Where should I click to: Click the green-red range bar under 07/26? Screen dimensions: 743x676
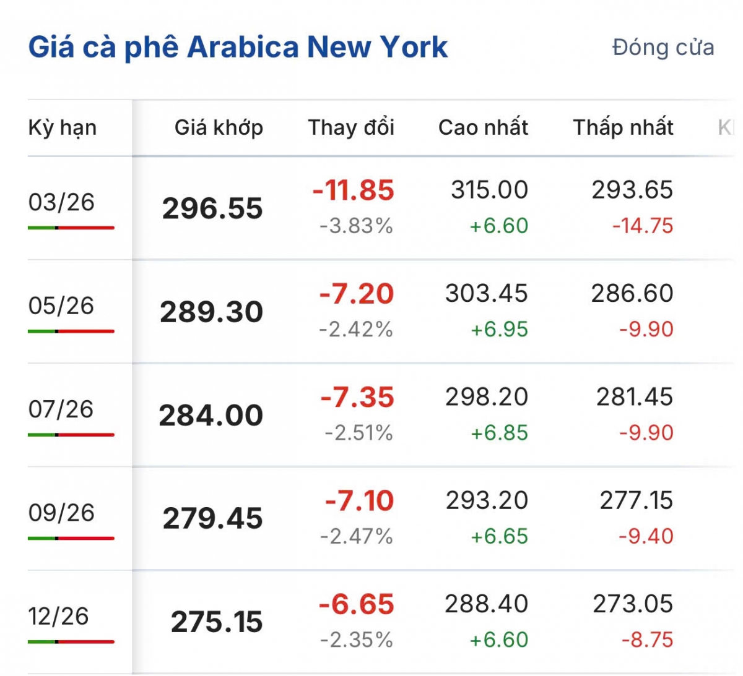coord(71,435)
